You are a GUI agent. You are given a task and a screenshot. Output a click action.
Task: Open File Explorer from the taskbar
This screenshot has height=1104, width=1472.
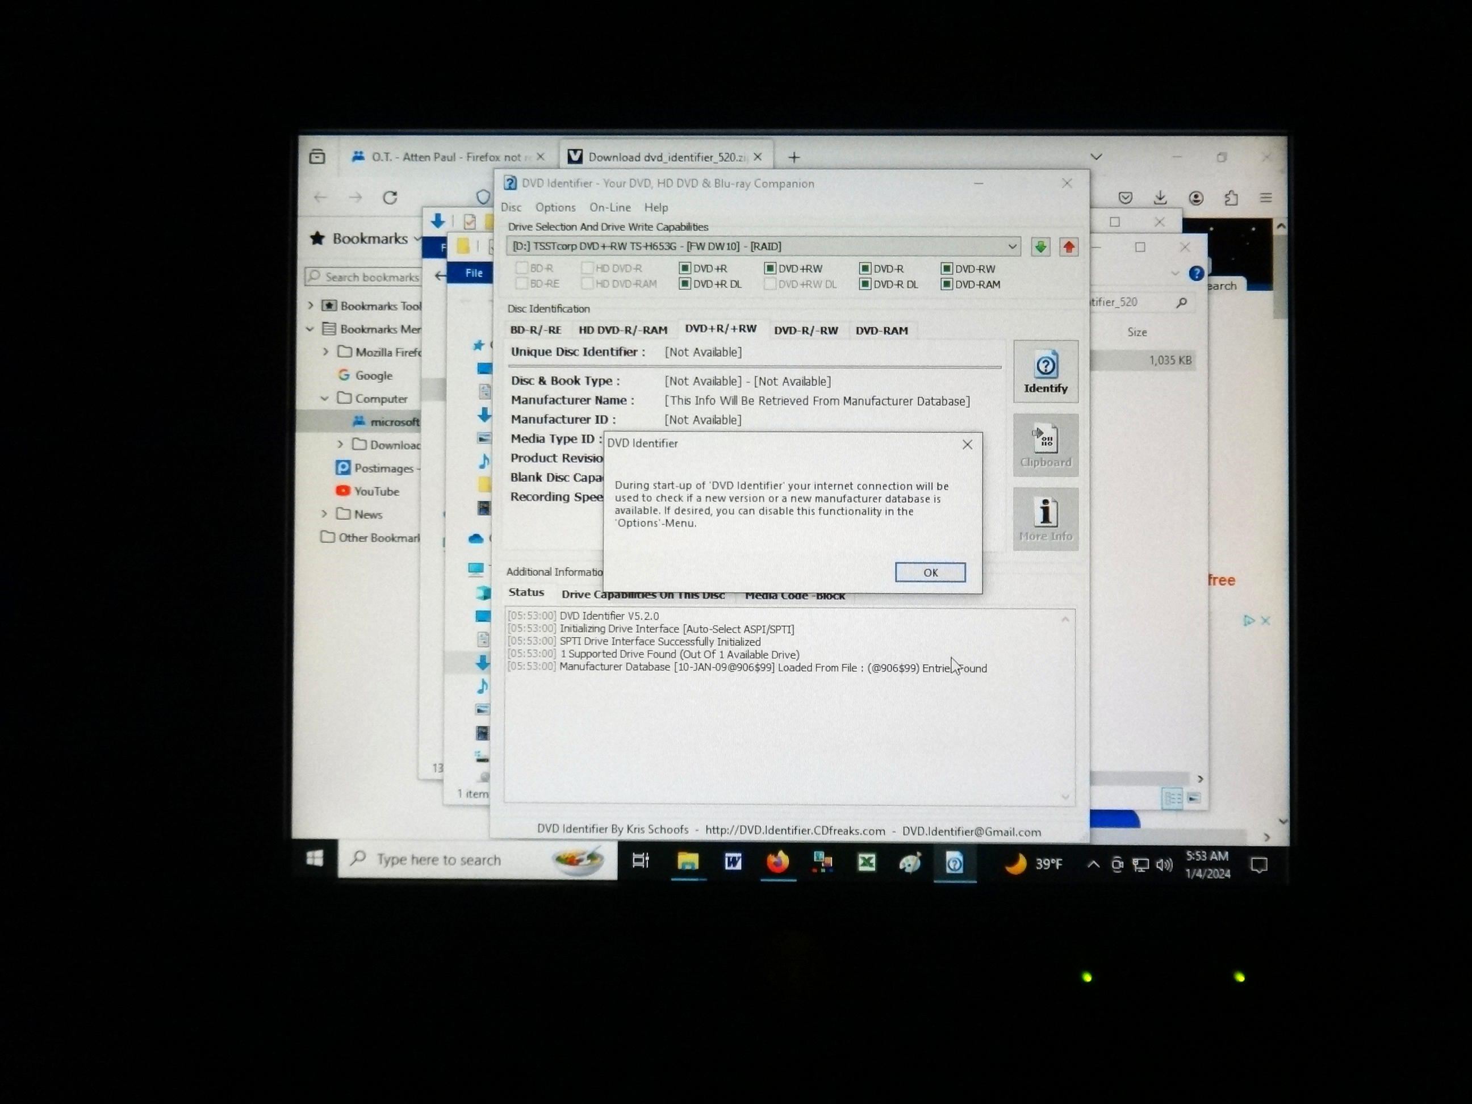pos(687,861)
